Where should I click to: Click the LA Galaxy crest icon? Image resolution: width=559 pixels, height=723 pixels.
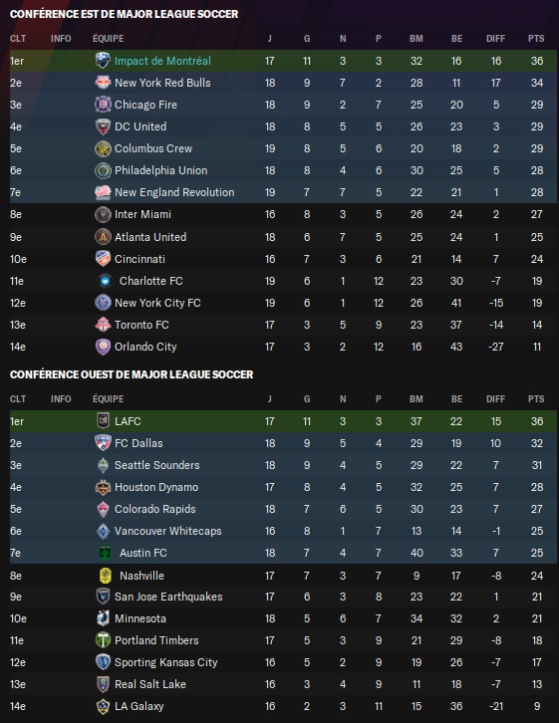pos(103,706)
